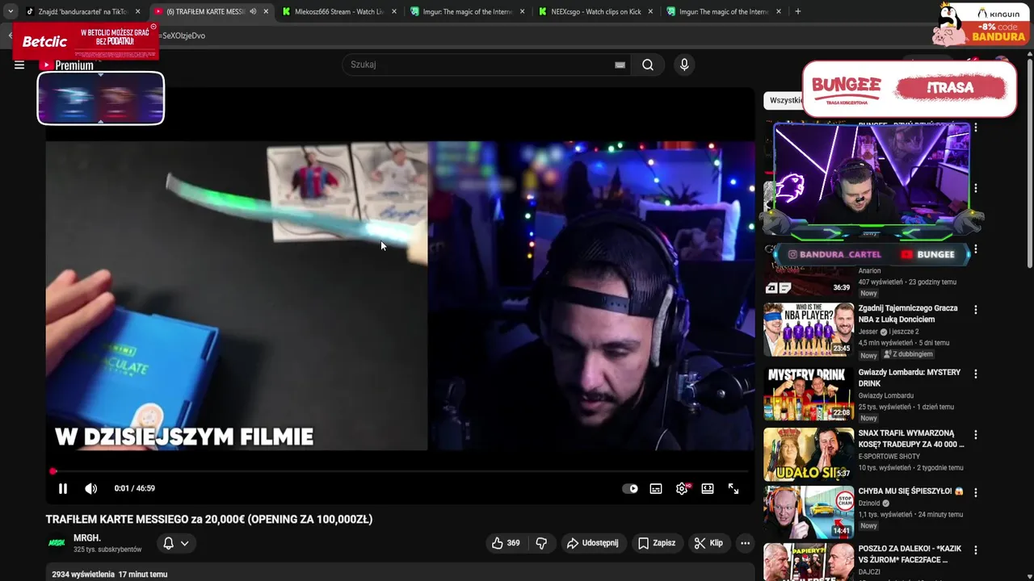The height and width of the screenshot is (581, 1034).
Task: Close the Betclic ad banner
Action: point(153,27)
